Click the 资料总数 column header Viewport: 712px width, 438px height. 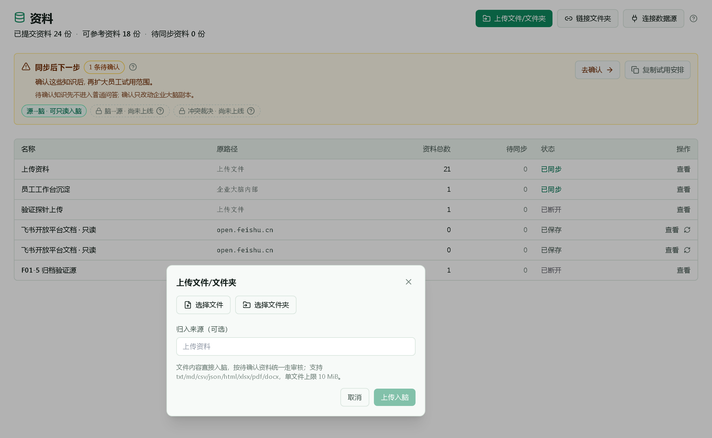(436, 149)
